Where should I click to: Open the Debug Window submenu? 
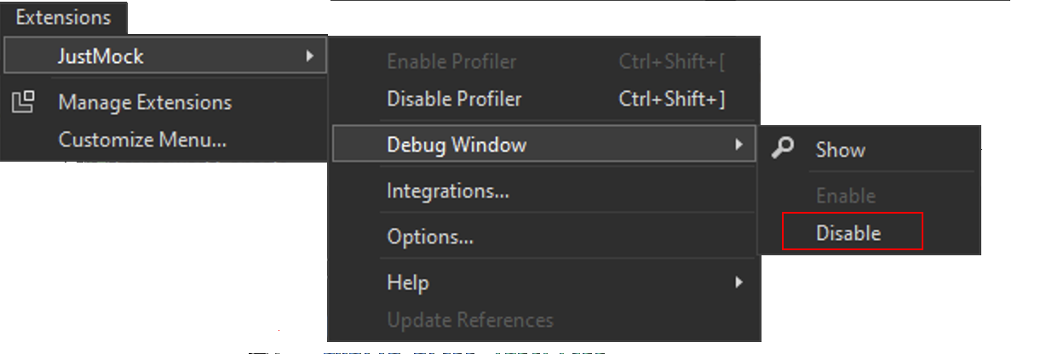pos(457,145)
